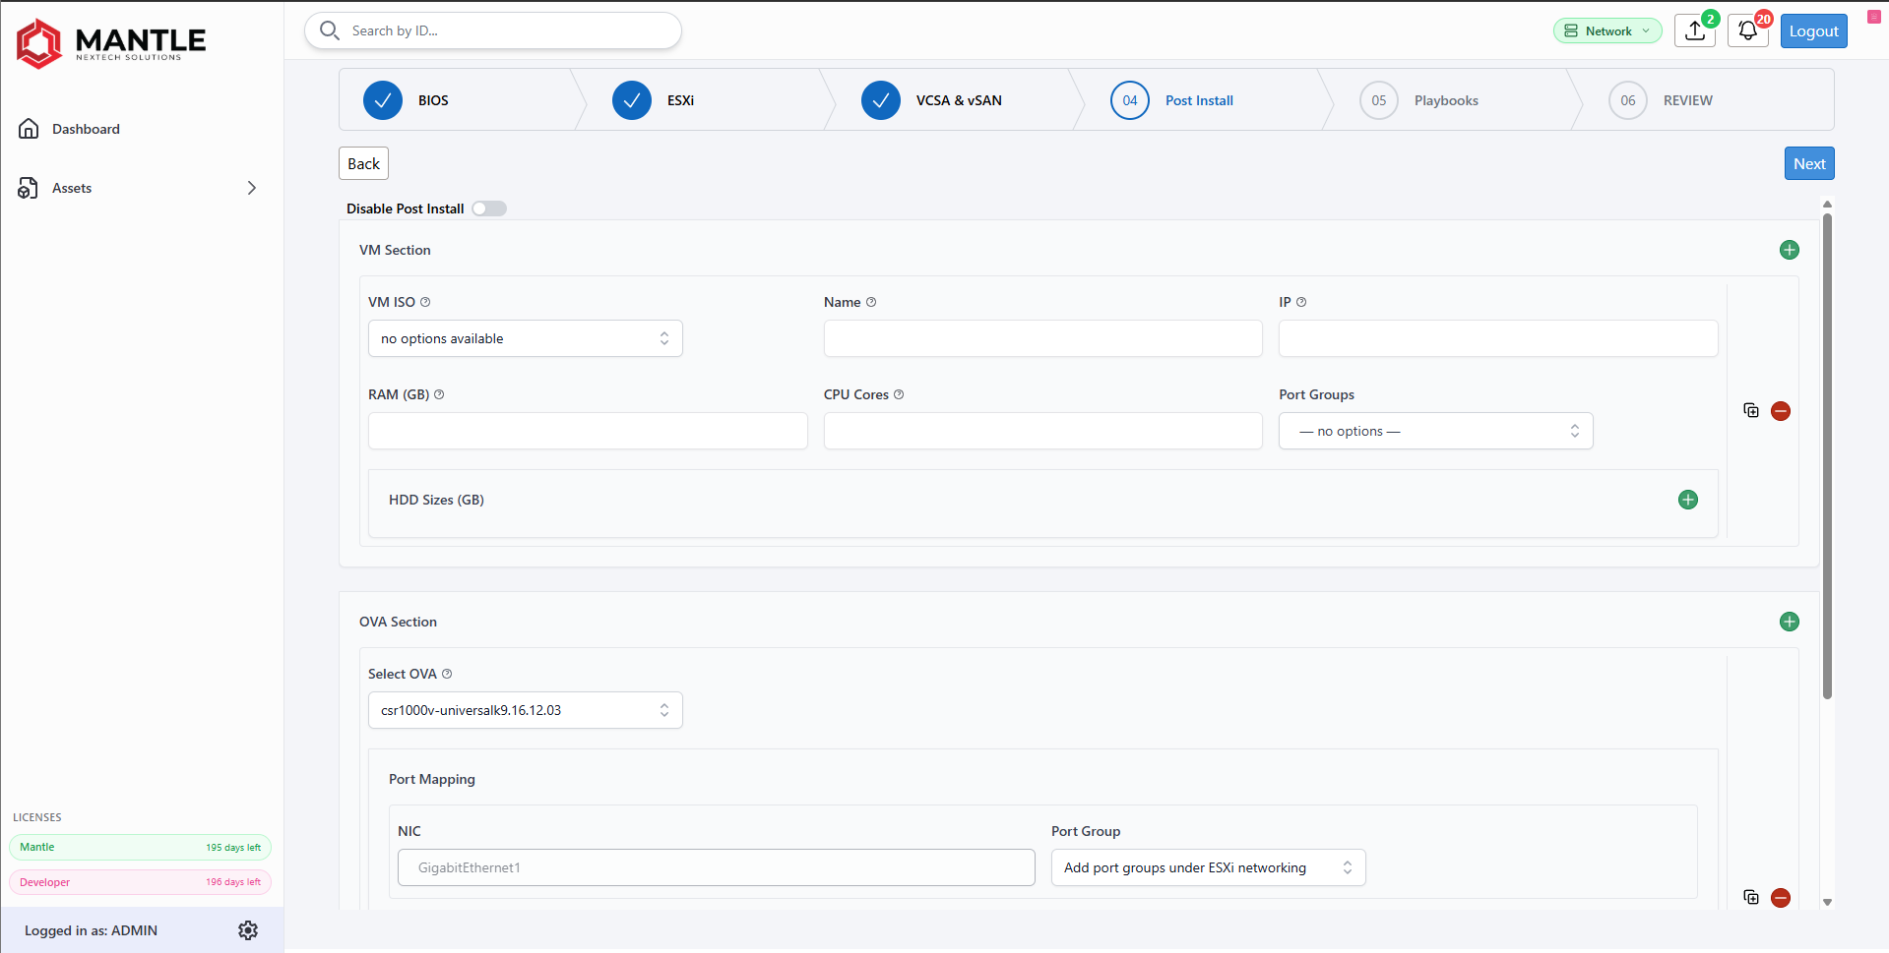The image size is (1889, 953).
Task: Remove the VM entry
Action: 1781,411
